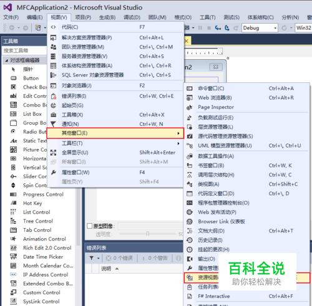The height and width of the screenshot is (306, 312).
Task: Click the 搜索工具箱 search field
Action: pyautogui.click(x=24, y=50)
